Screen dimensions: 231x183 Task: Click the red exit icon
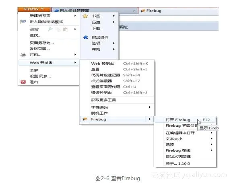[x=23, y=82]
